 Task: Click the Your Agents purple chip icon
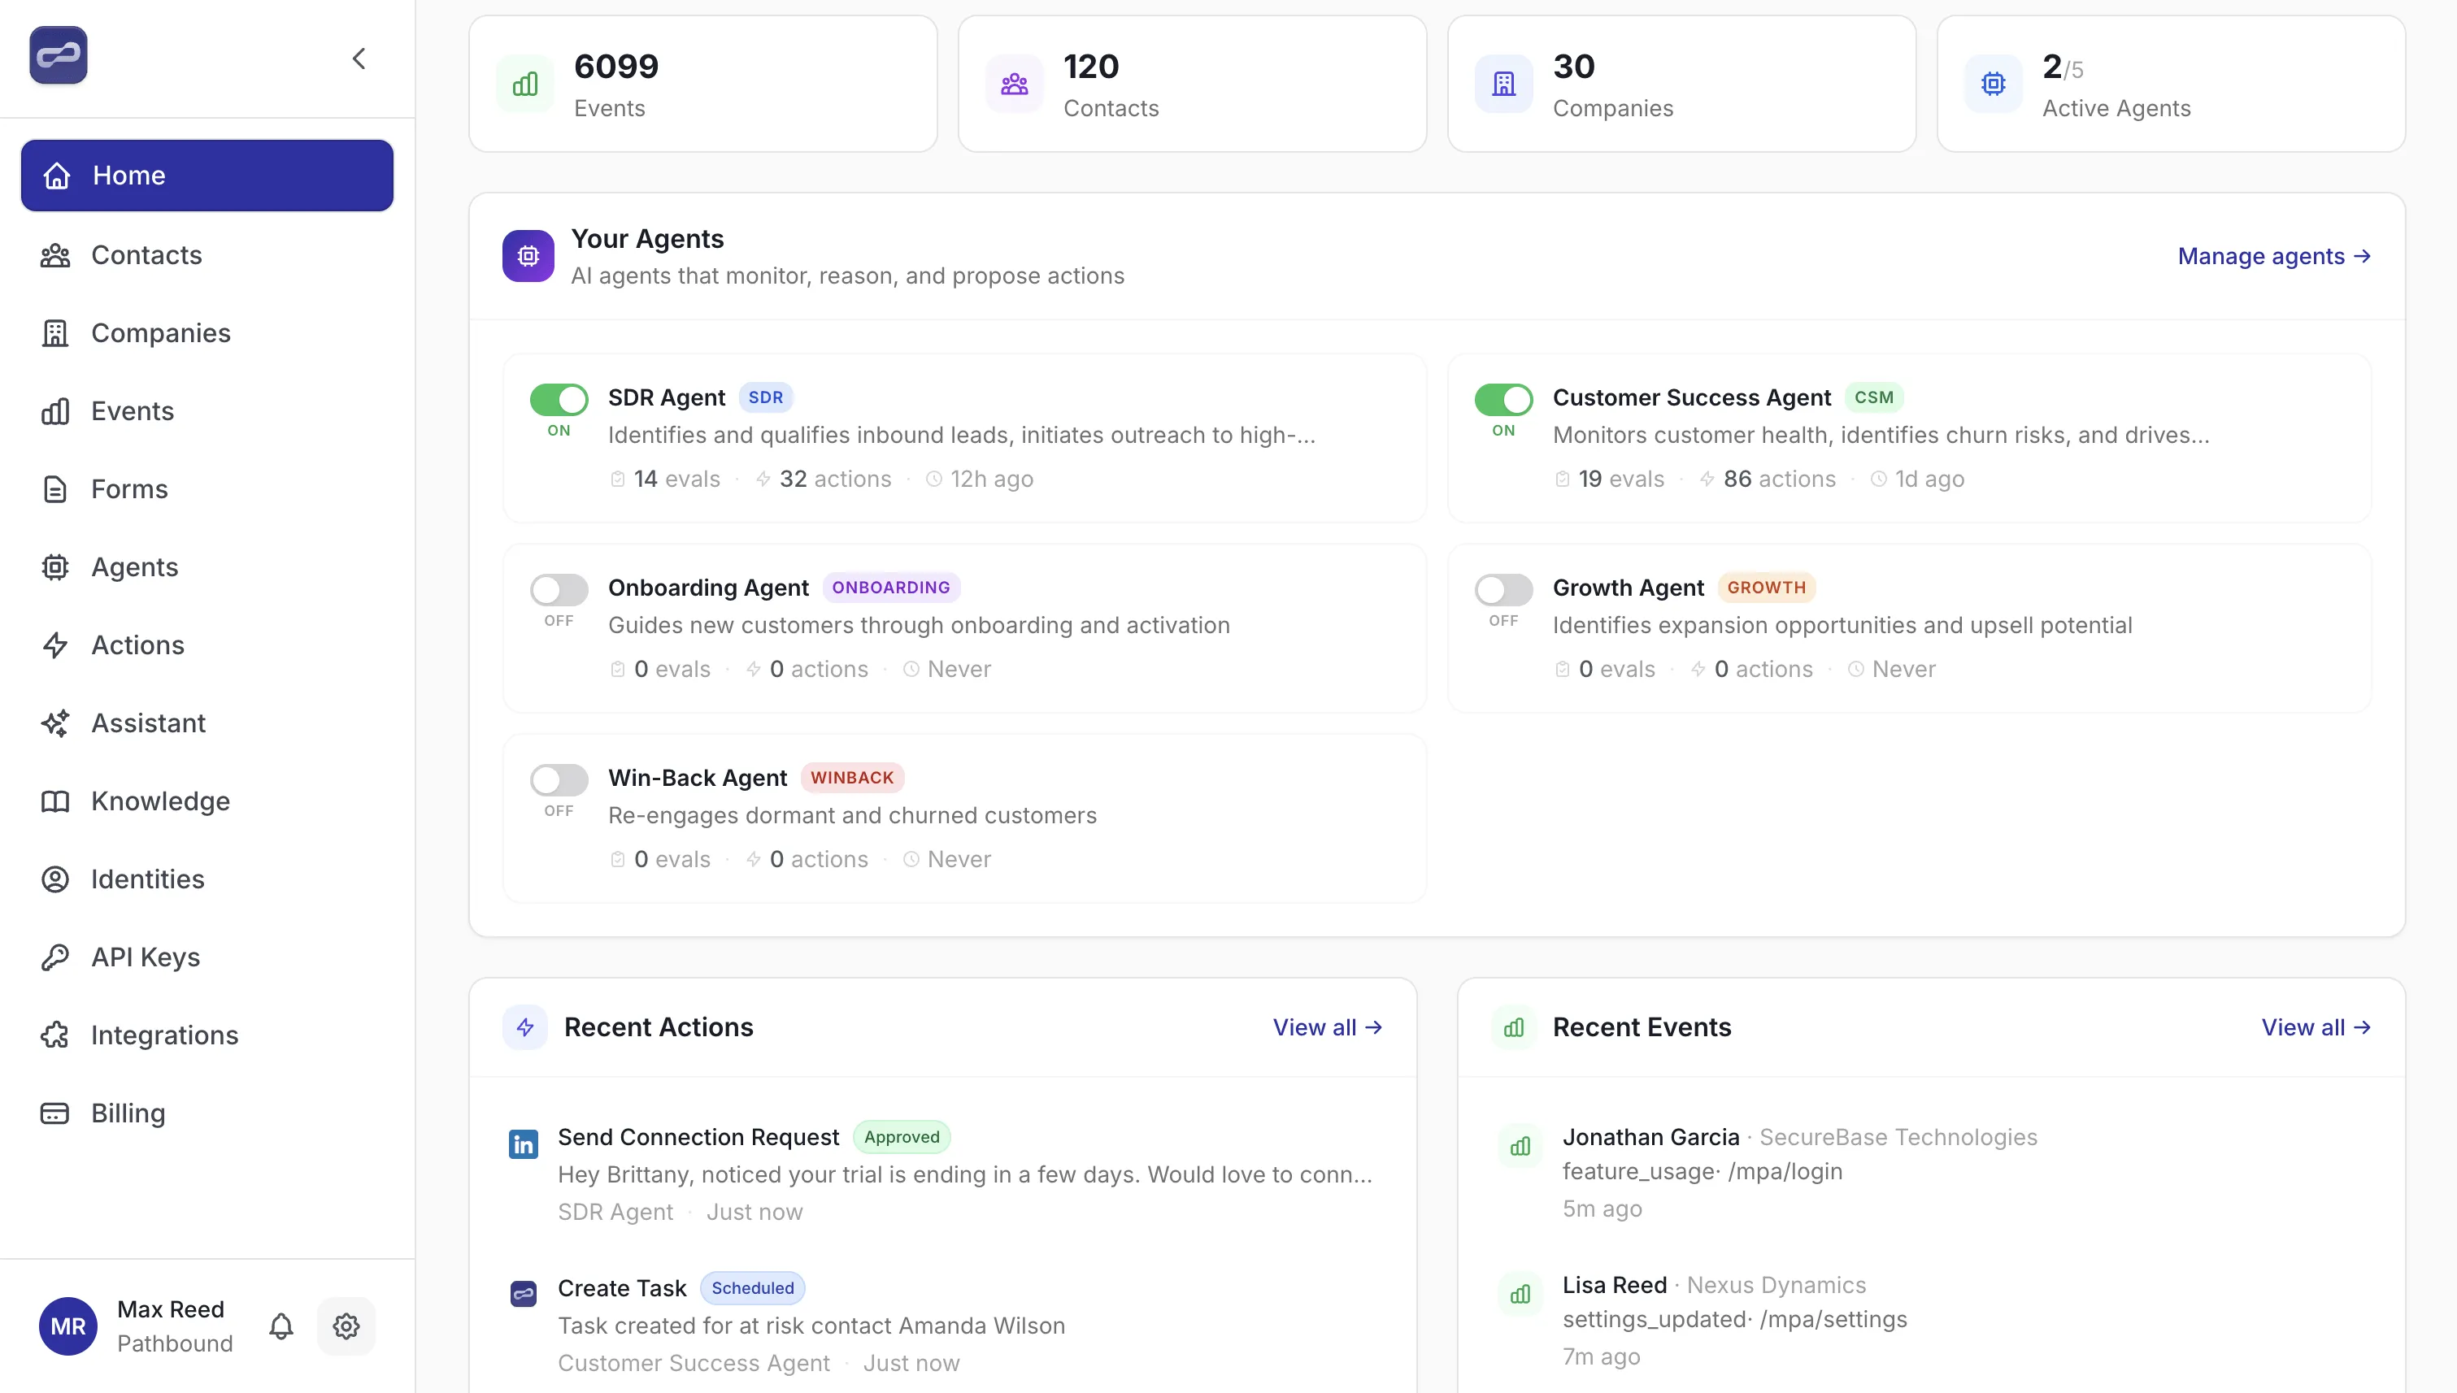pyautogui.click(x=528, y=256)
